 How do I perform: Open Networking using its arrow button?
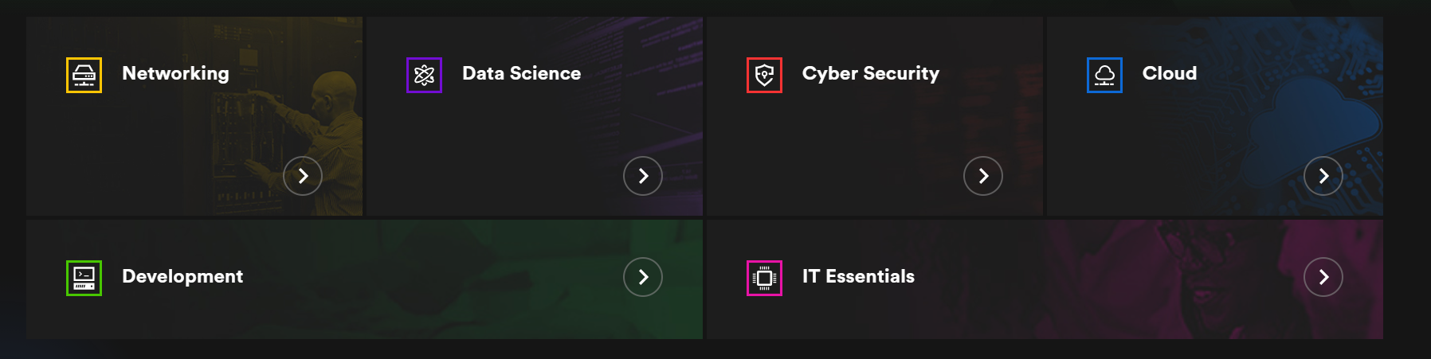(x=303, y=176)
